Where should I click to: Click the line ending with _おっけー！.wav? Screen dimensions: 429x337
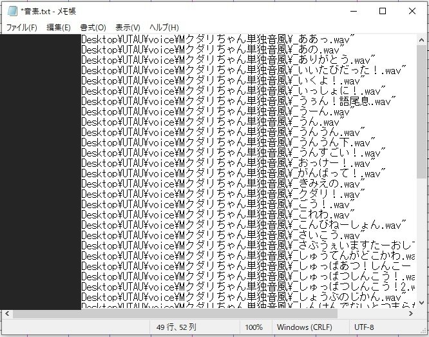tap(229, 163)
